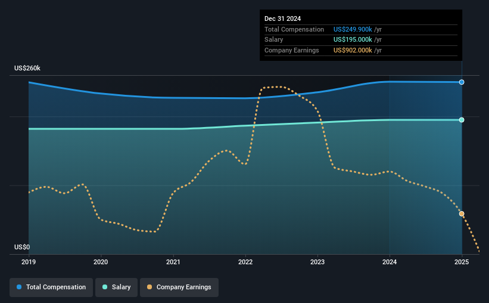This screenshot has height=303, width=489.
Task: Toggle the Salary legend button
Action: 116,287
